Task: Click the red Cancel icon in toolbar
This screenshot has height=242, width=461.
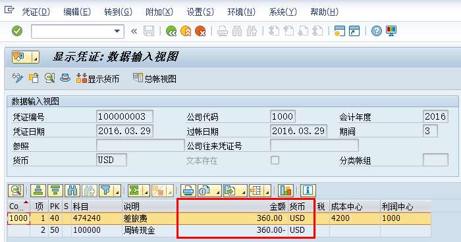Action: (x=200, y=31)
